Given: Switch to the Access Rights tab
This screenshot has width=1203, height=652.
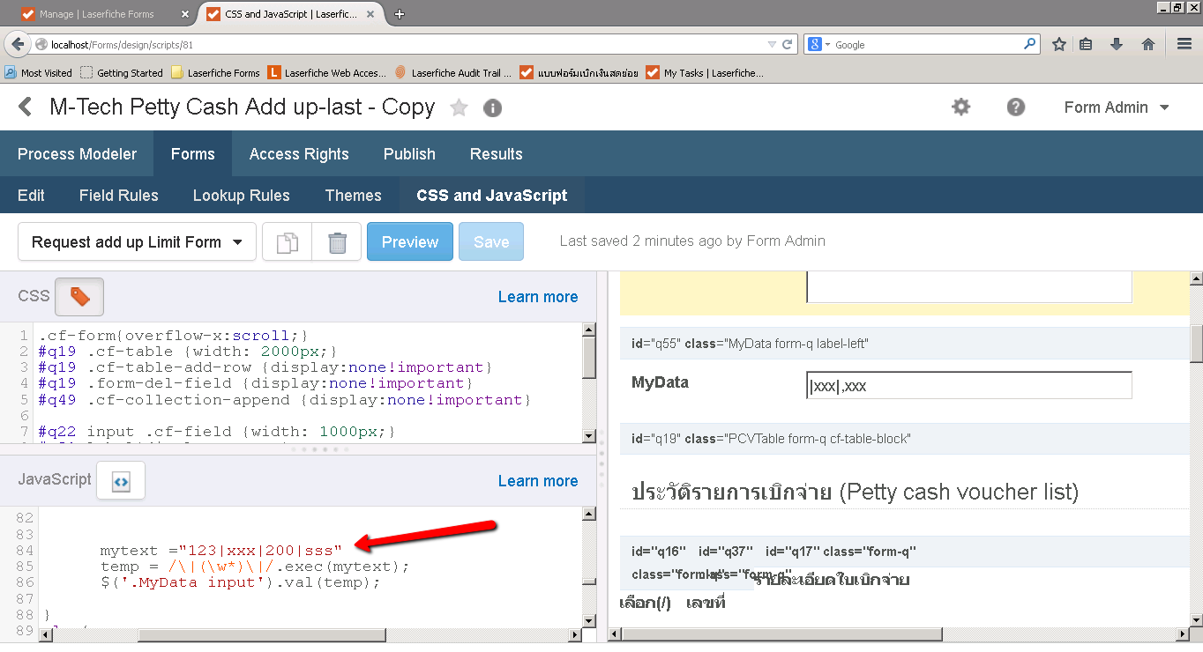Looking at the screenshot, I should [x=299, y=154].
